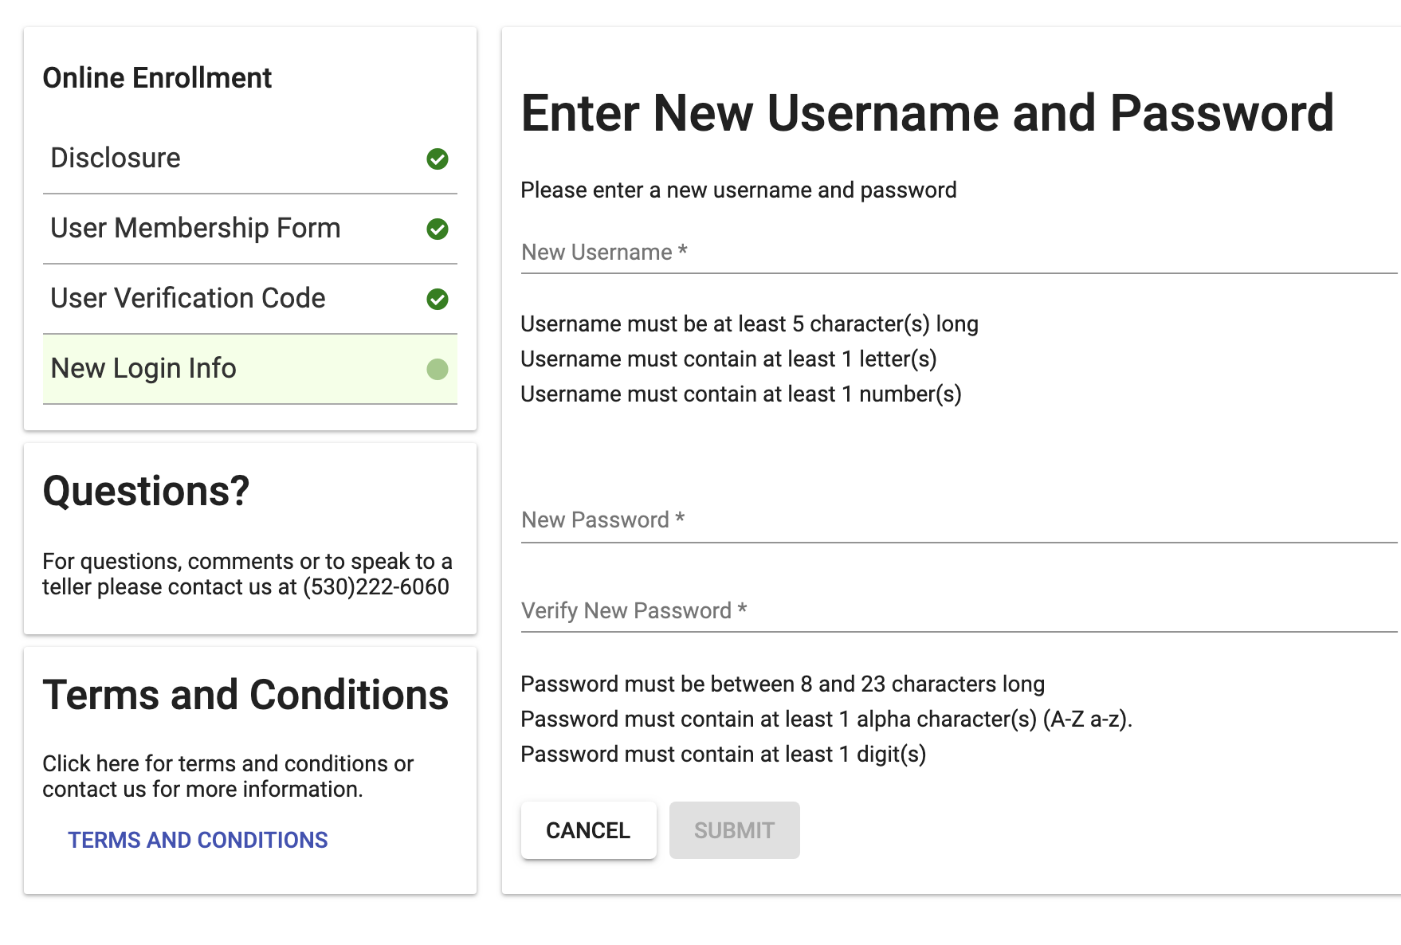Click the Enter New Username and Password title
The height and width of the screenshot is (945, 1401).
point(928,113)
